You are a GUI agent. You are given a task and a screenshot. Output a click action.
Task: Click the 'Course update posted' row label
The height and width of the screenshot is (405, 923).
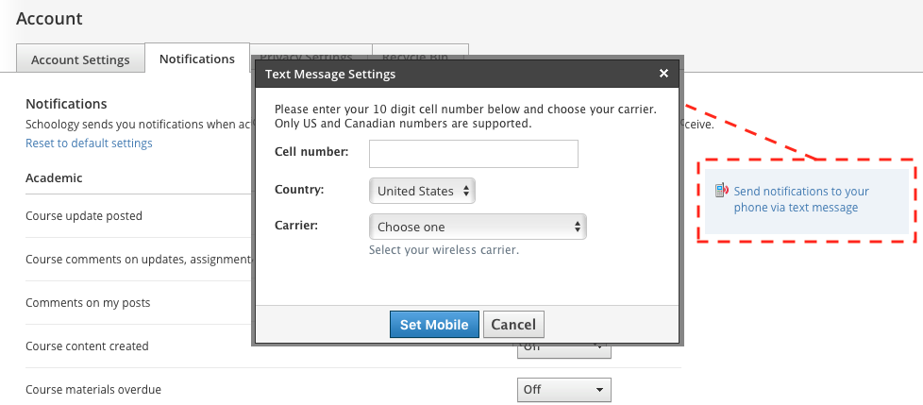coord(84,216)
